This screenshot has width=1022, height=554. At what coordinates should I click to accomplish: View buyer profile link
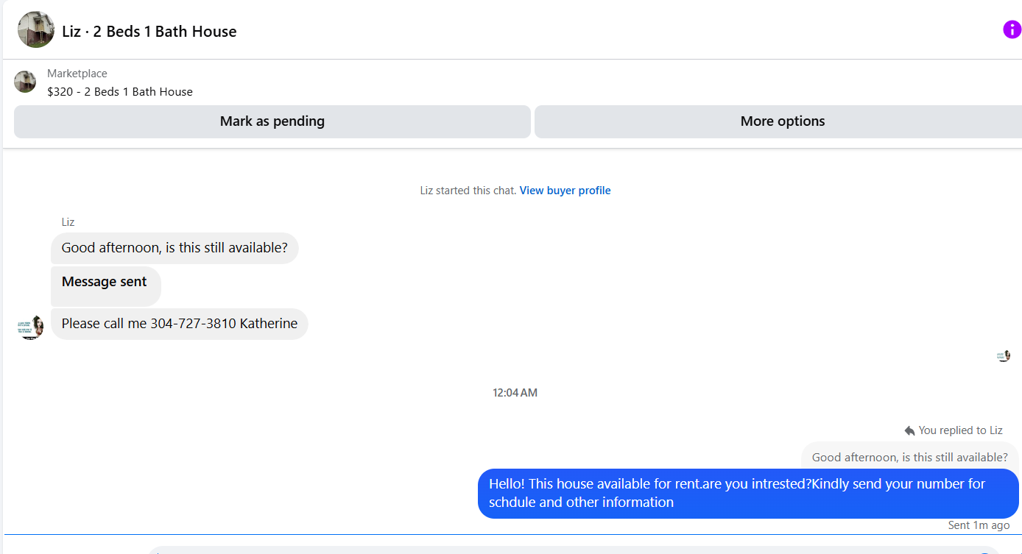[x=565, y=191]
